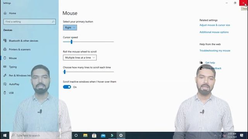
Task: Click the USB drive icon in sidebar
Action: click(5, 93)
